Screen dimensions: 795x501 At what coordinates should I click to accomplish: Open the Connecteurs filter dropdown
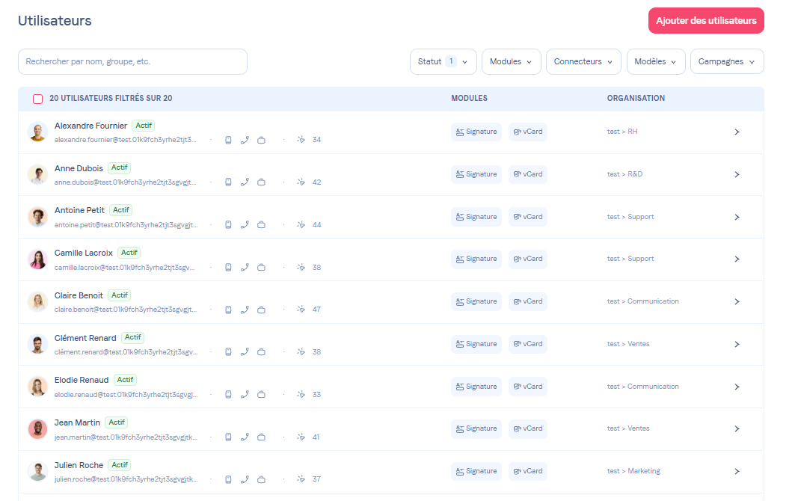583,61
